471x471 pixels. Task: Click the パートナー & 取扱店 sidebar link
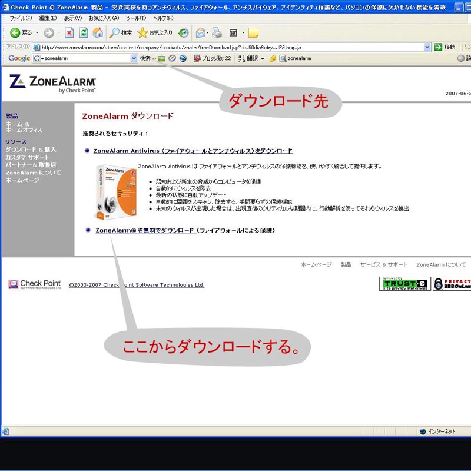31,165
